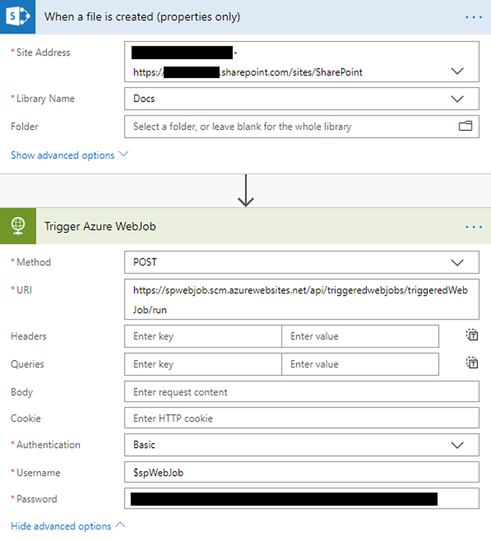Click the 'Library Name' label
This screenshot has width=491, height=541.
pyautogui.click(x=45, y=99)
